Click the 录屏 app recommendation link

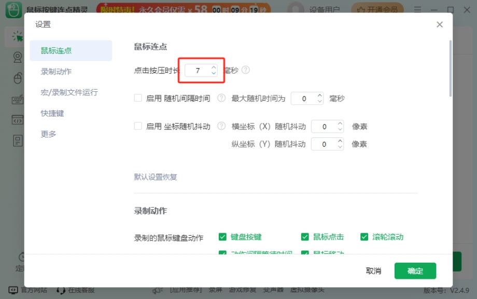click(x=215, y=290)
